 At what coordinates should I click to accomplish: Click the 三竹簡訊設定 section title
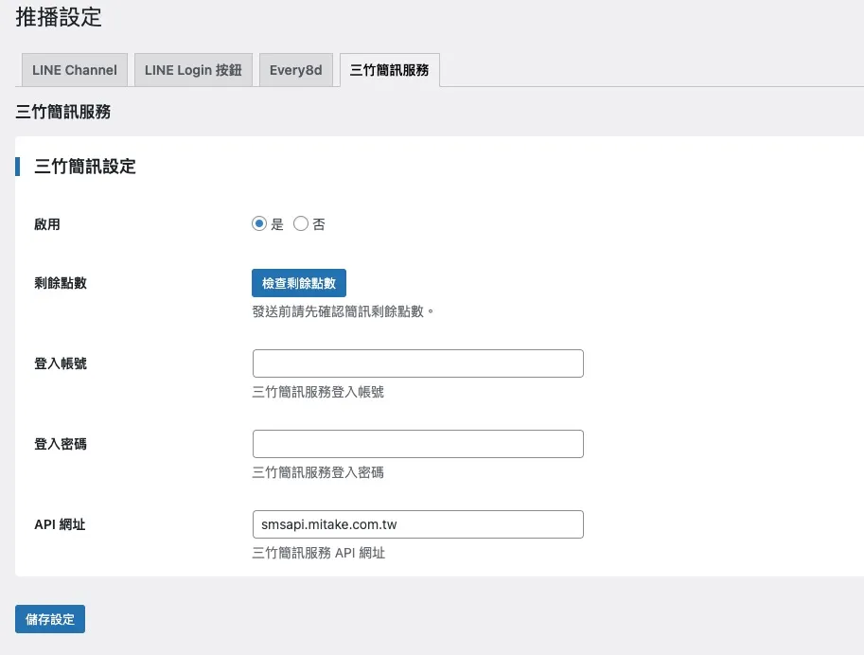pyautogui.click(x=84, y=167)
